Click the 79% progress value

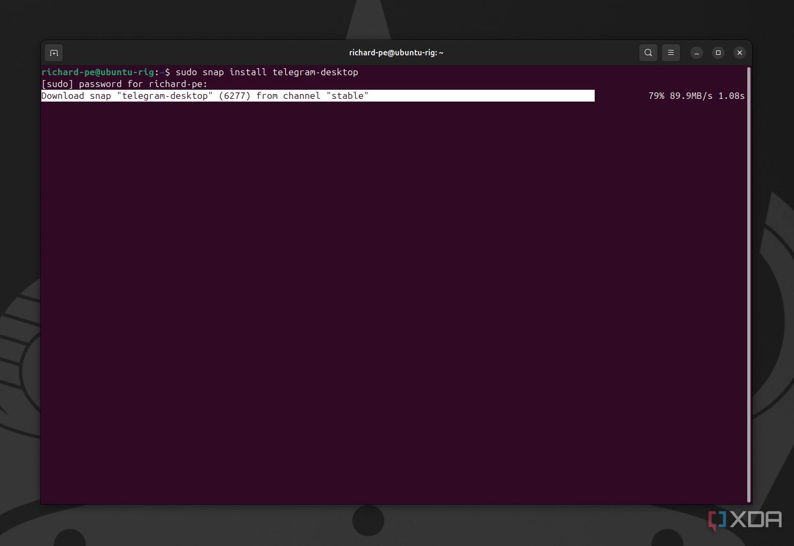(x=656, y=96)
